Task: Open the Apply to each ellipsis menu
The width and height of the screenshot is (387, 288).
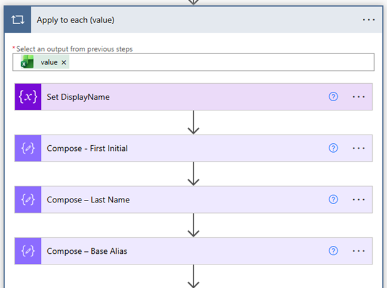Action: 368,20
